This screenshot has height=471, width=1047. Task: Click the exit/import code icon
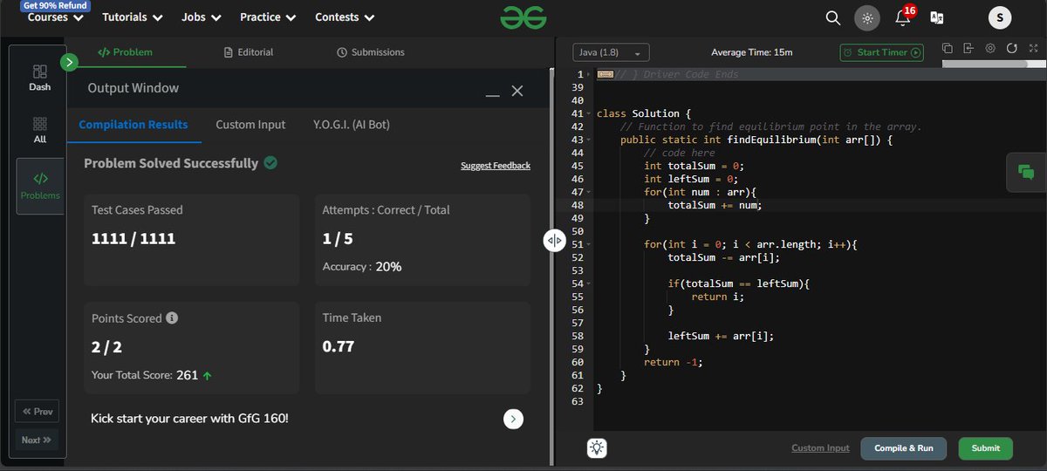coord(968,49)
